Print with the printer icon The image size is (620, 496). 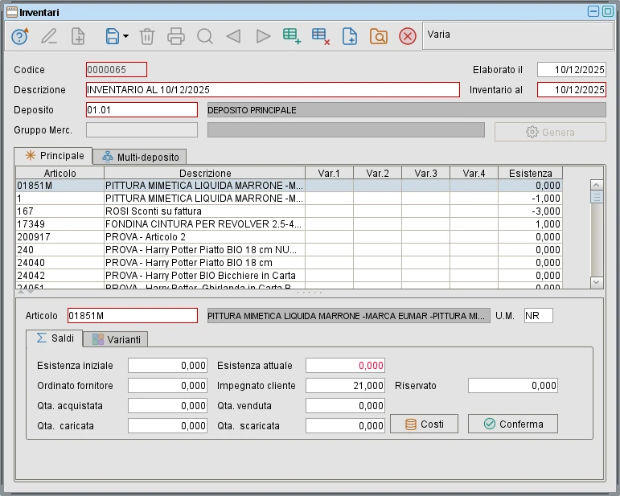[x=176, y=36]
